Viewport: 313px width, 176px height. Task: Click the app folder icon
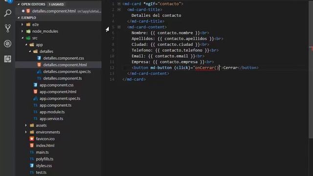point(32,44)
